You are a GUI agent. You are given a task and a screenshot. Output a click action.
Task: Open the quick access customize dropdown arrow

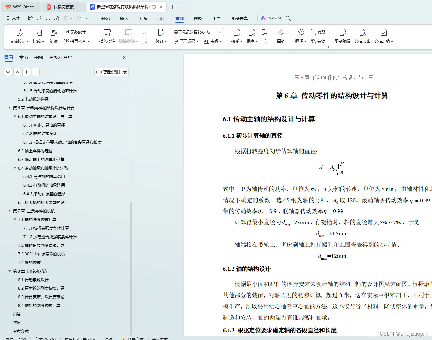point(87,18)
